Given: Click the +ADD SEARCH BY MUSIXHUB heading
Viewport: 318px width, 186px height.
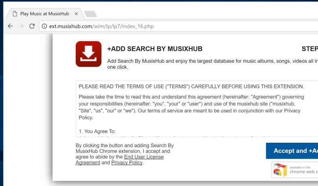Looking at the screenshot, I should 155,49.
